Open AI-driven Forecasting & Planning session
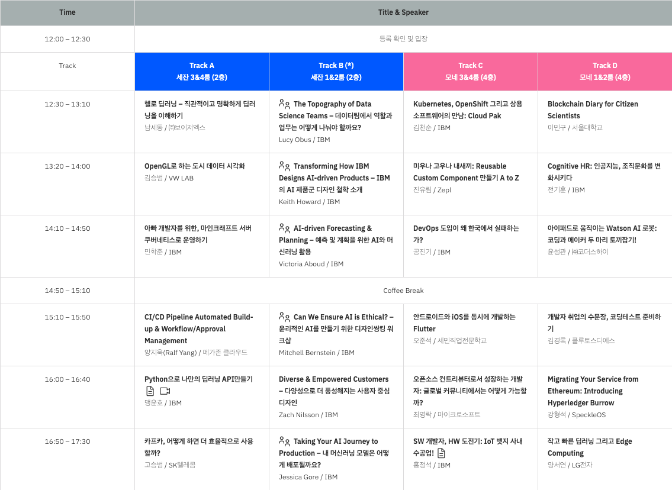The width and height of the screenshot is (672, 490). [336, 240]
